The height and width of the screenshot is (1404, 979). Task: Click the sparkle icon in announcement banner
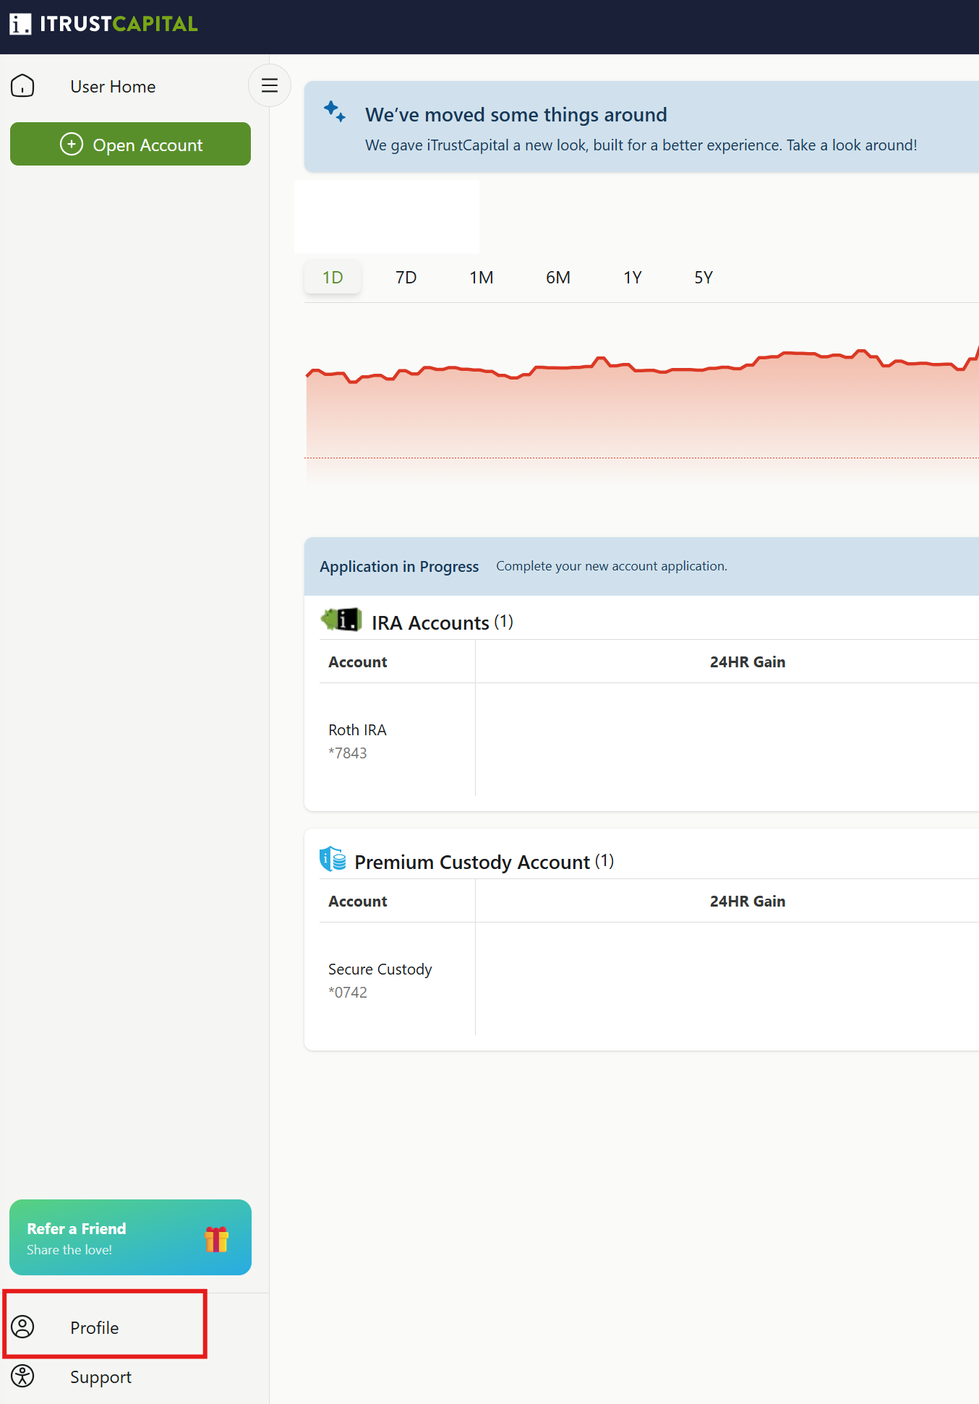click(334, 112)
